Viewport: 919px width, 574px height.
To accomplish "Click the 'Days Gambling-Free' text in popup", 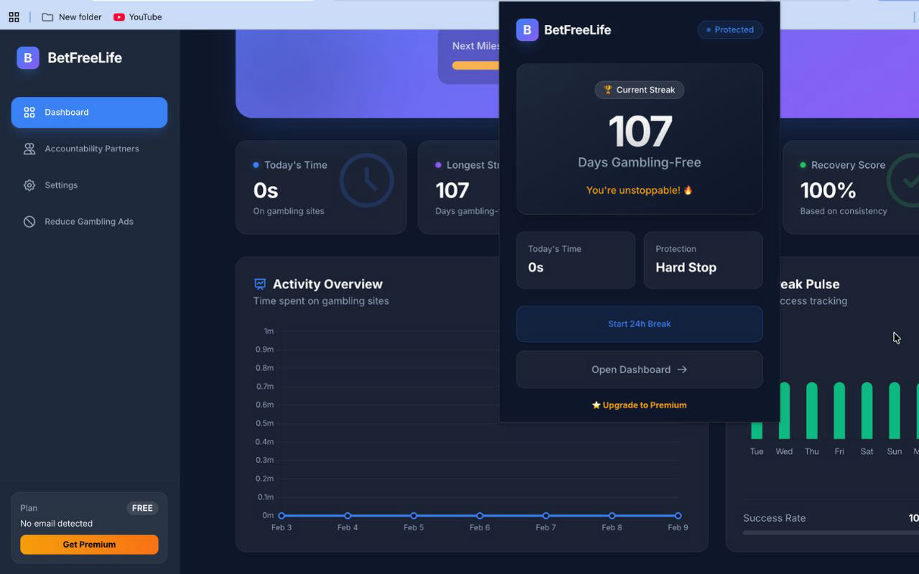I will coord(639,163).
